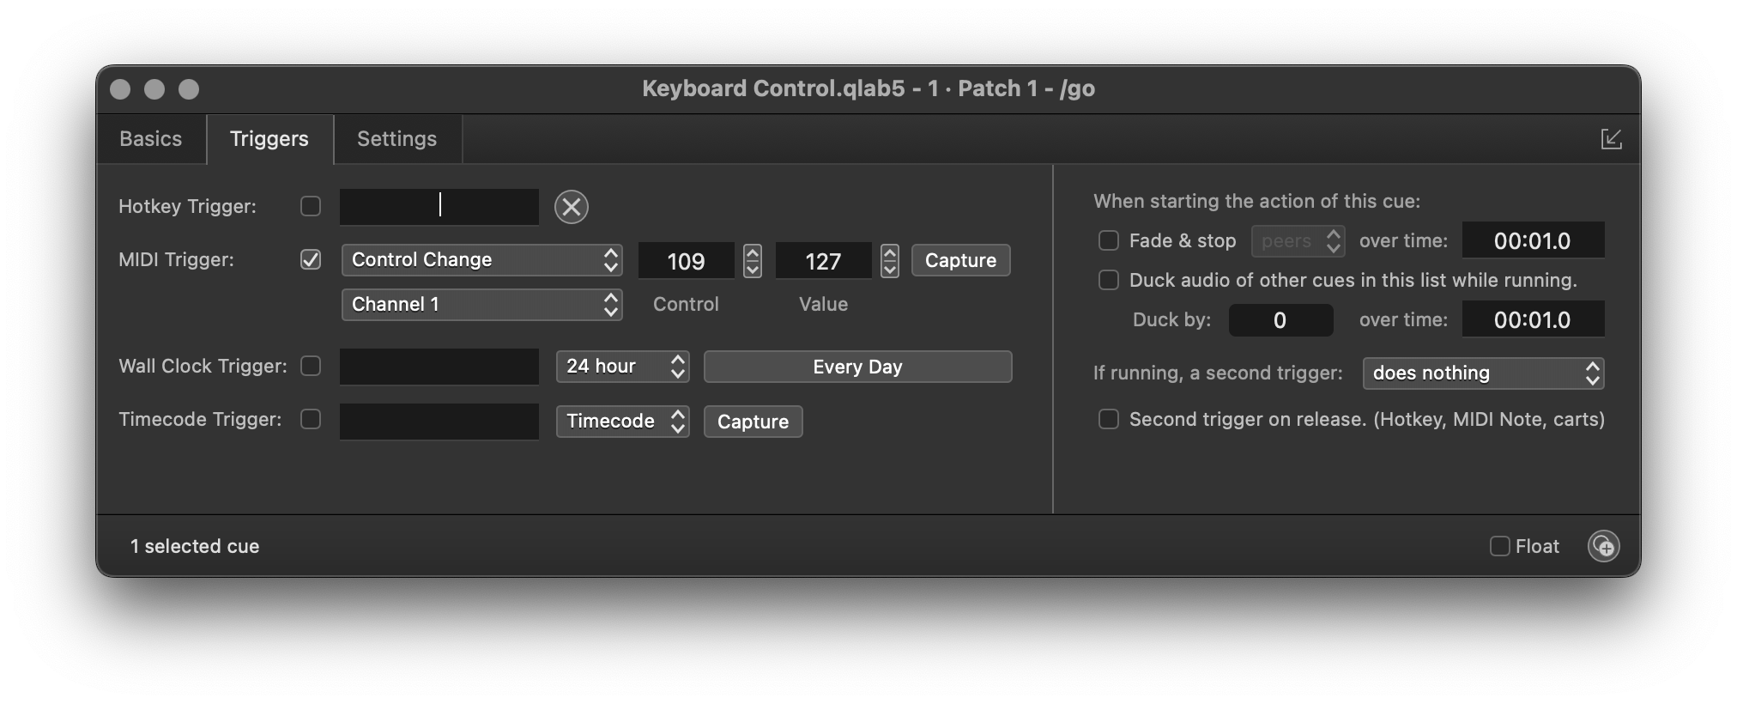This screenshot has height=704, width=1737.
Task: Check the Fade & stop option
Action: coord(1108,241)
